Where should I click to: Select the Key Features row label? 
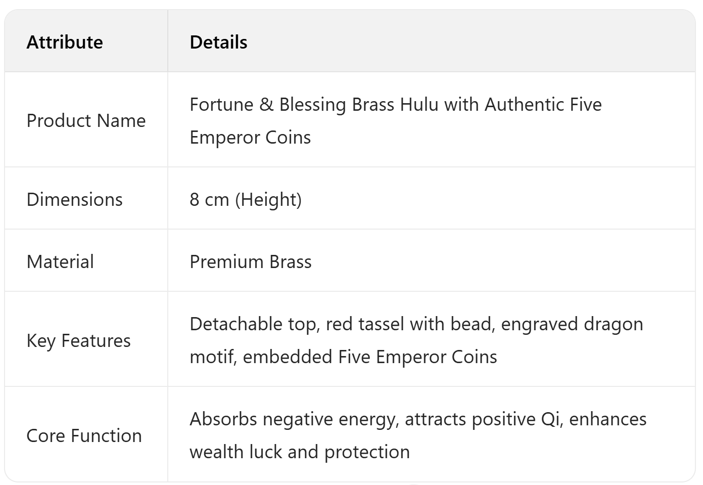point(78,341)
